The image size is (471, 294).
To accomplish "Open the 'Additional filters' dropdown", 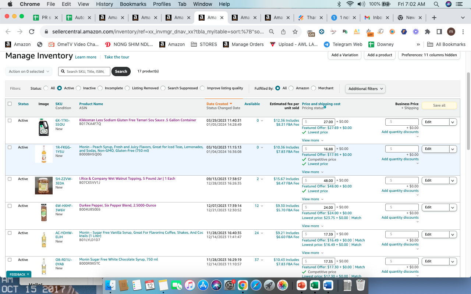I will (x=365, y=89).
